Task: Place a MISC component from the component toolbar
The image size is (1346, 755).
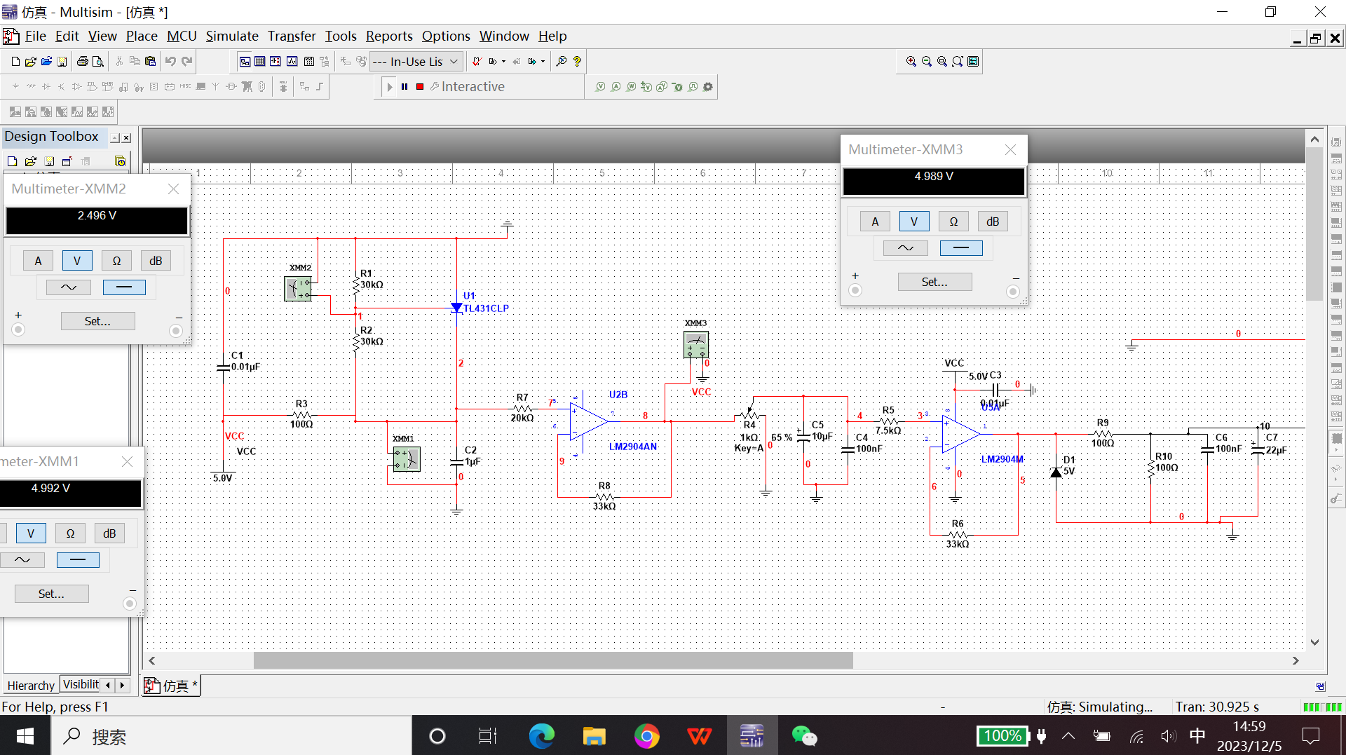Action: tap(185, 86)
